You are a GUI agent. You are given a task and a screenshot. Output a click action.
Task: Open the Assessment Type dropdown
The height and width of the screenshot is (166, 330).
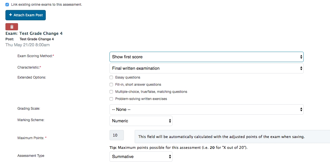(x=141, y=157)
